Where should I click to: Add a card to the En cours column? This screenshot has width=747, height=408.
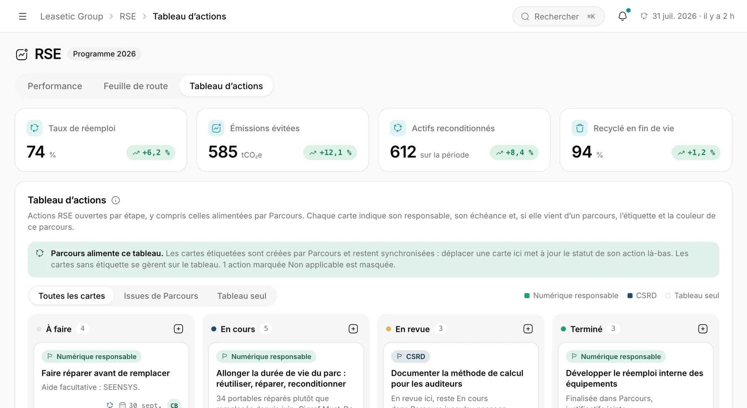coord(353,329)
